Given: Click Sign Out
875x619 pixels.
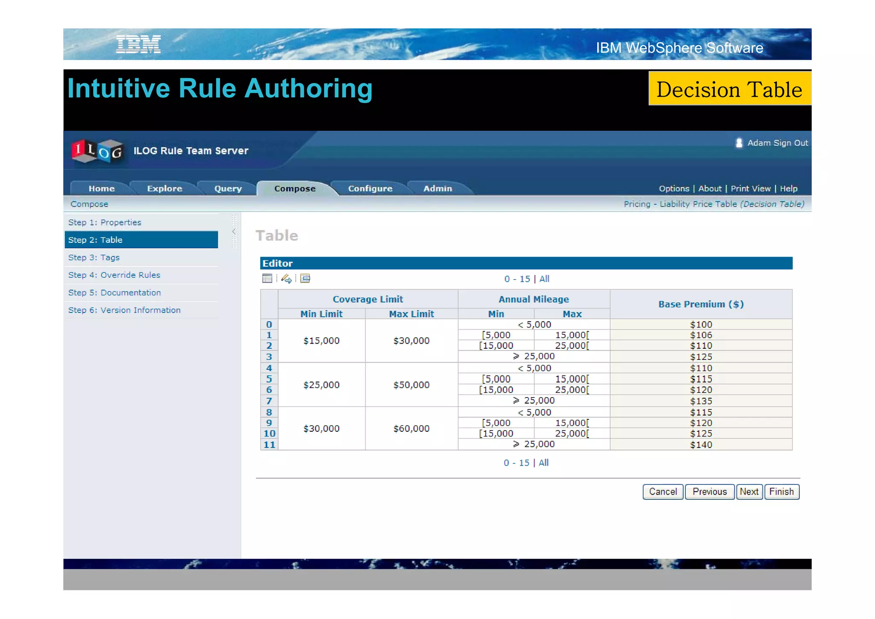Looking at the screenshot, I should point(790,143).
